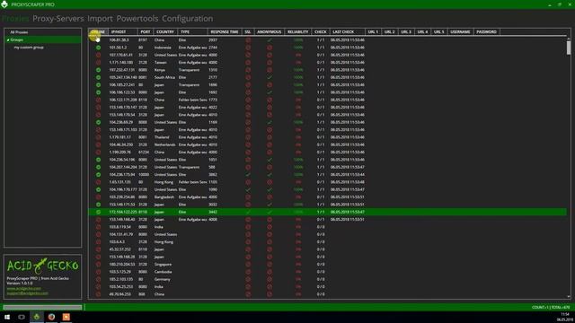Click the URL 5 column header

tap(439, 32)
